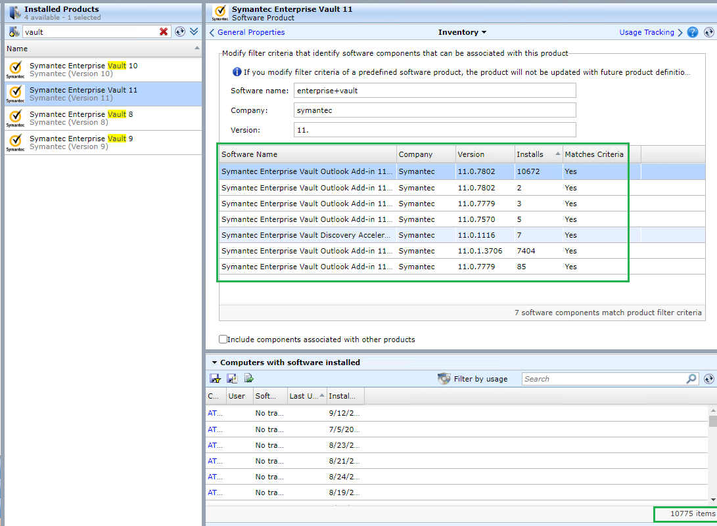Open the AT... computer installed 9/12/2...
Viewport: 717px width, 526px height.
(x=215, y=413)
